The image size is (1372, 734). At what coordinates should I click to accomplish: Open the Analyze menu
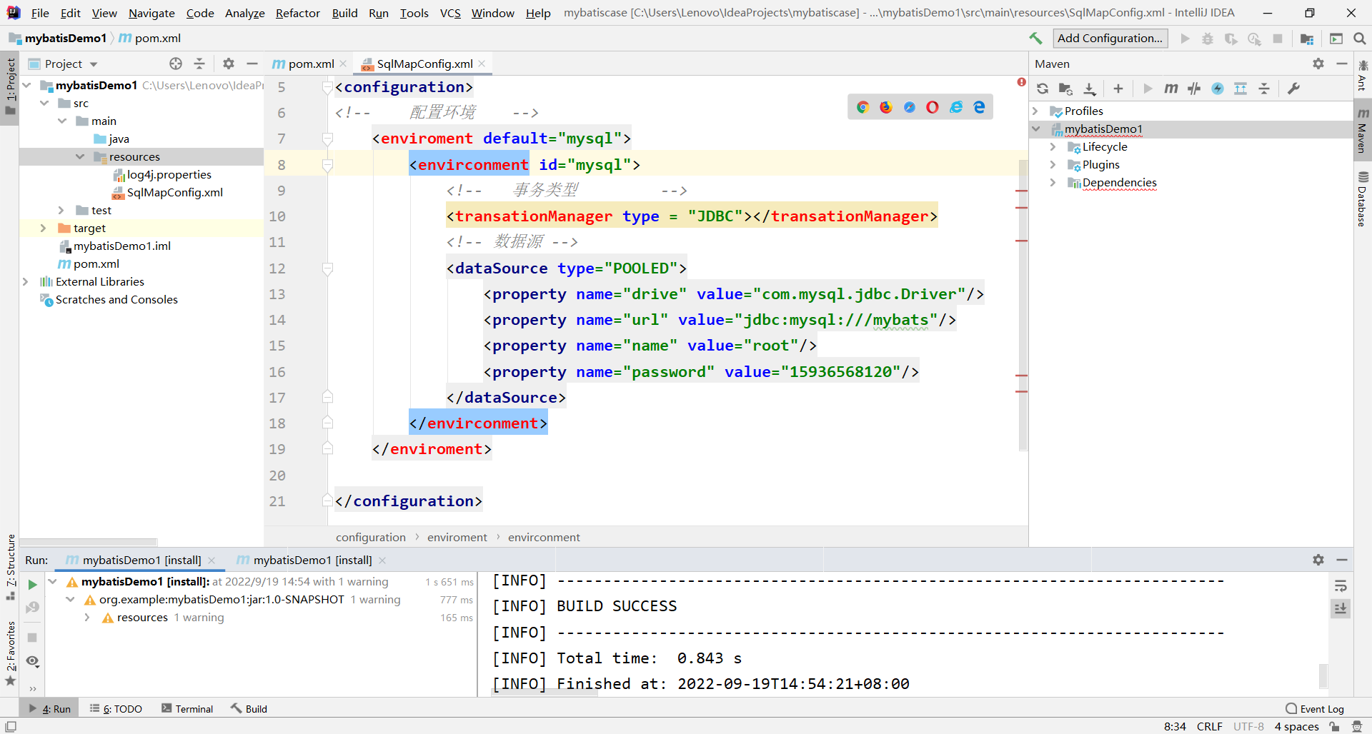tap(244, 13)
